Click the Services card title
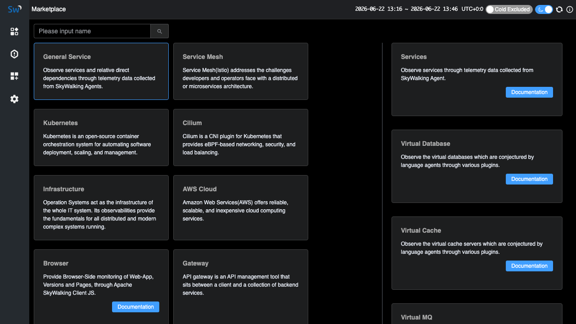The height and width of the screenshot is (324, 576). pyautogui.click(x=414, y=57)
